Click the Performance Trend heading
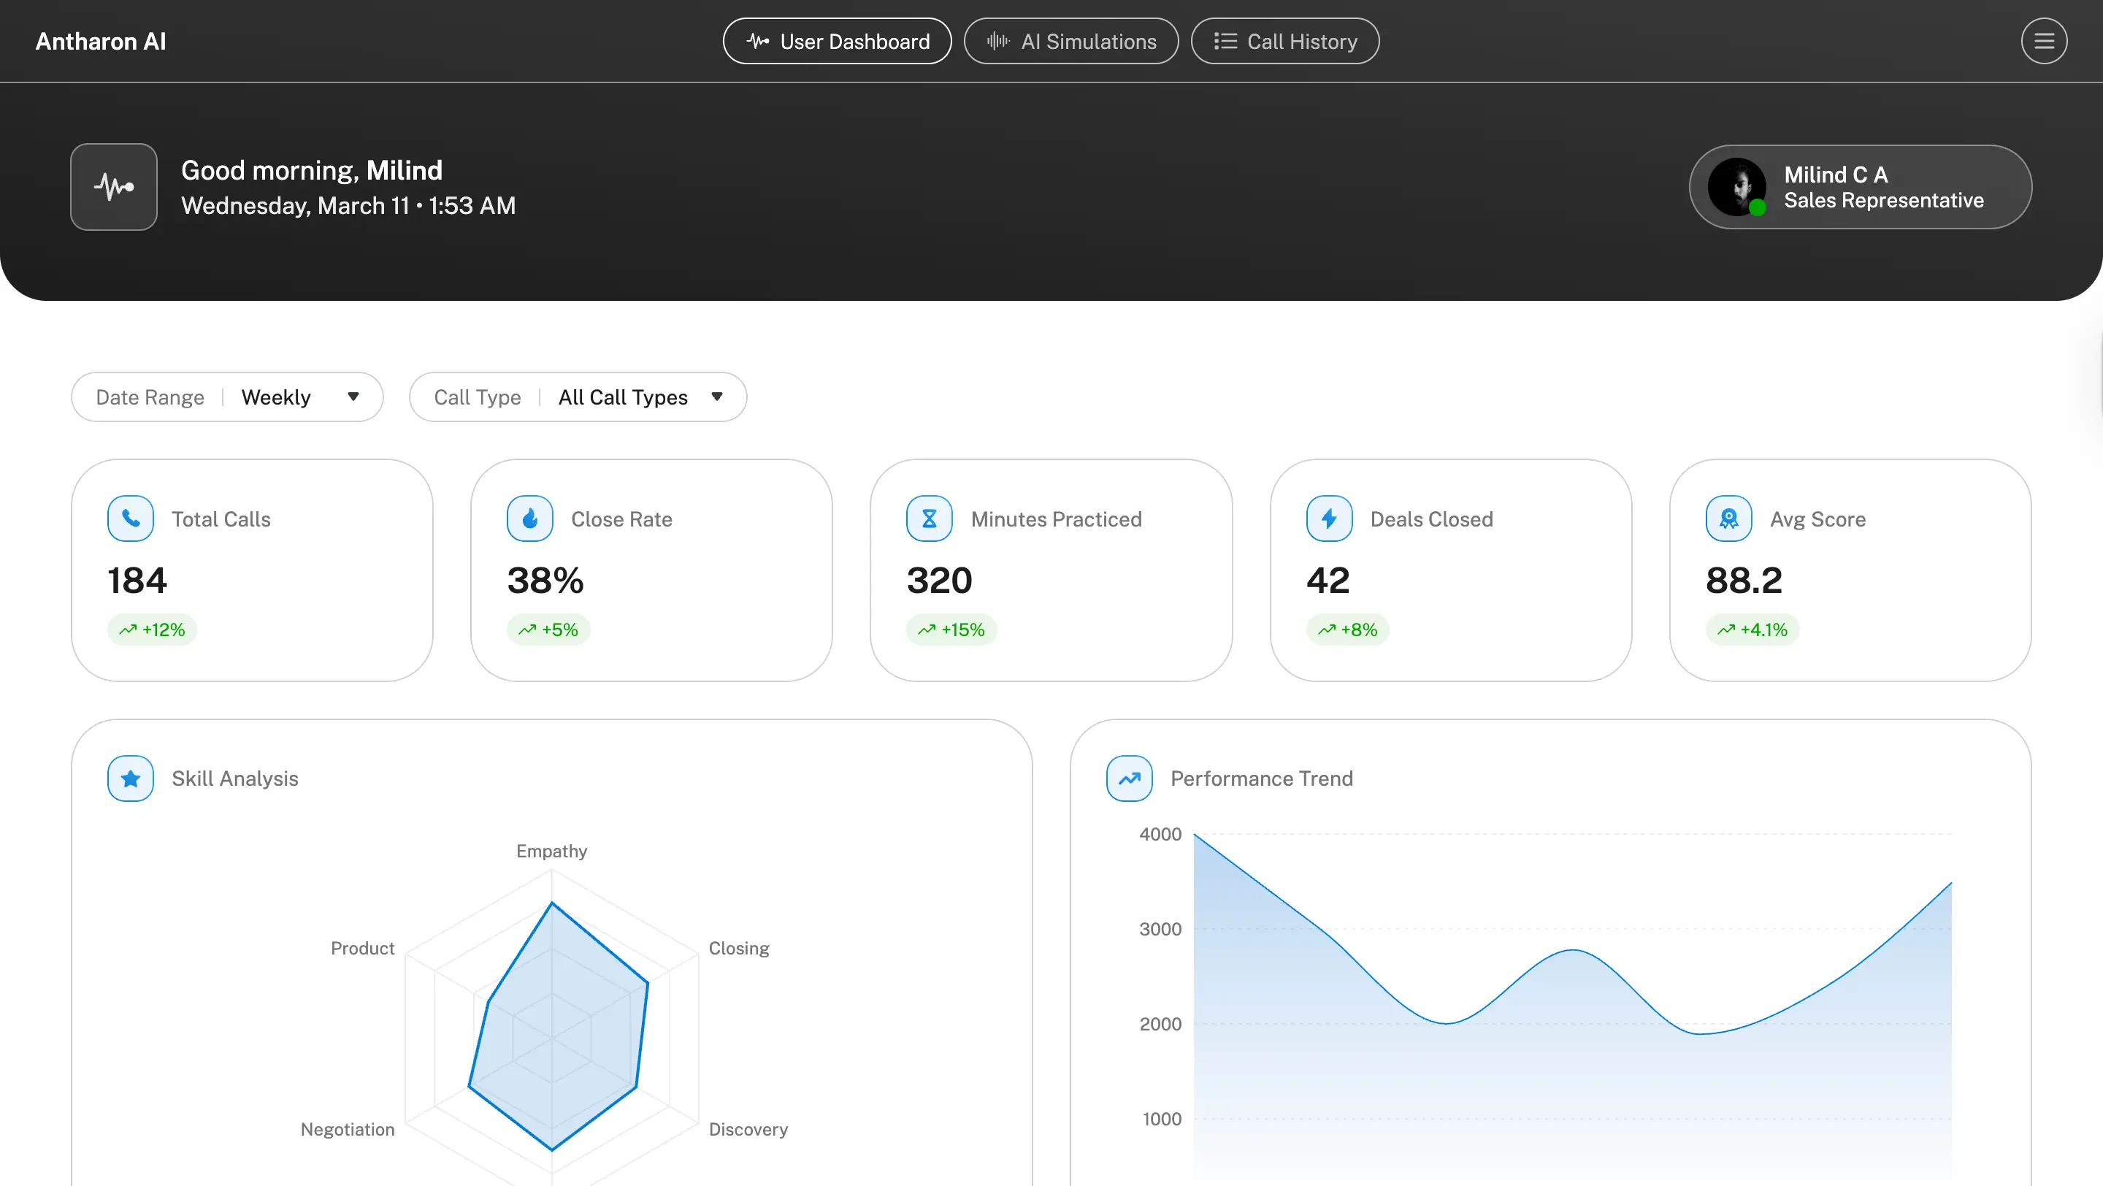 [x=1262, y=778]
